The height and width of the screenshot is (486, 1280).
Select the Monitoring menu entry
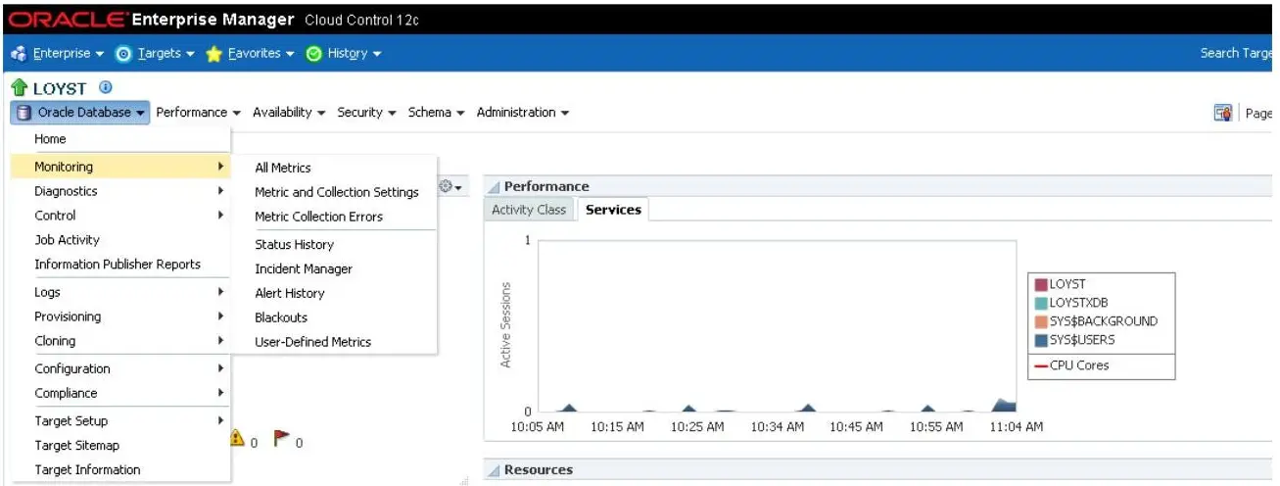pos(119,167)
